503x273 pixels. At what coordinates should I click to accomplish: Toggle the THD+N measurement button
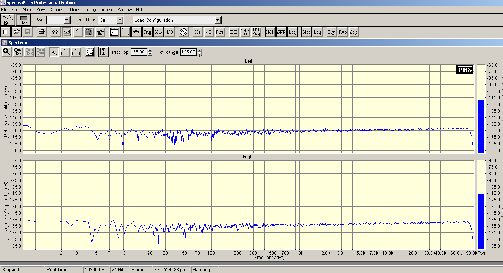tap(245, 32)
